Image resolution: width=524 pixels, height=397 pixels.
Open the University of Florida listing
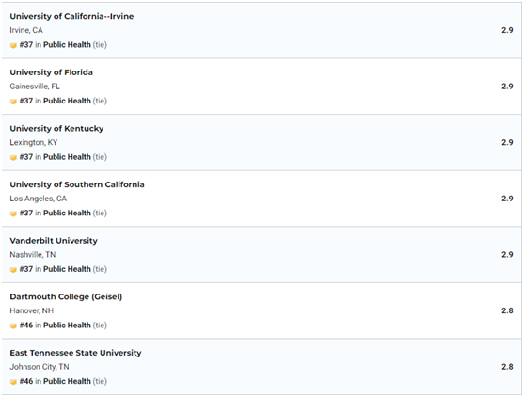(x=51, y=72)
